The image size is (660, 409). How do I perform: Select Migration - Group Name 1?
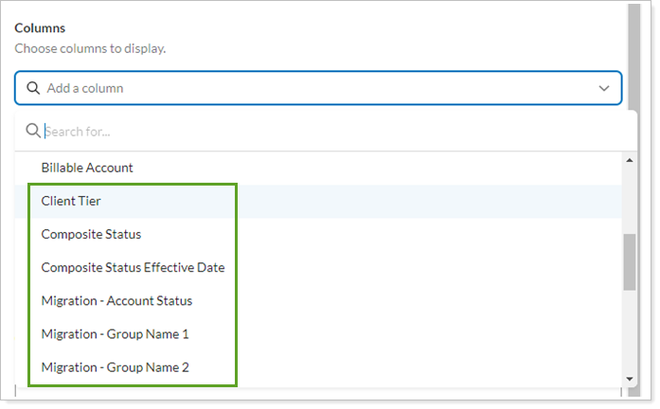[x=116, y=333]
